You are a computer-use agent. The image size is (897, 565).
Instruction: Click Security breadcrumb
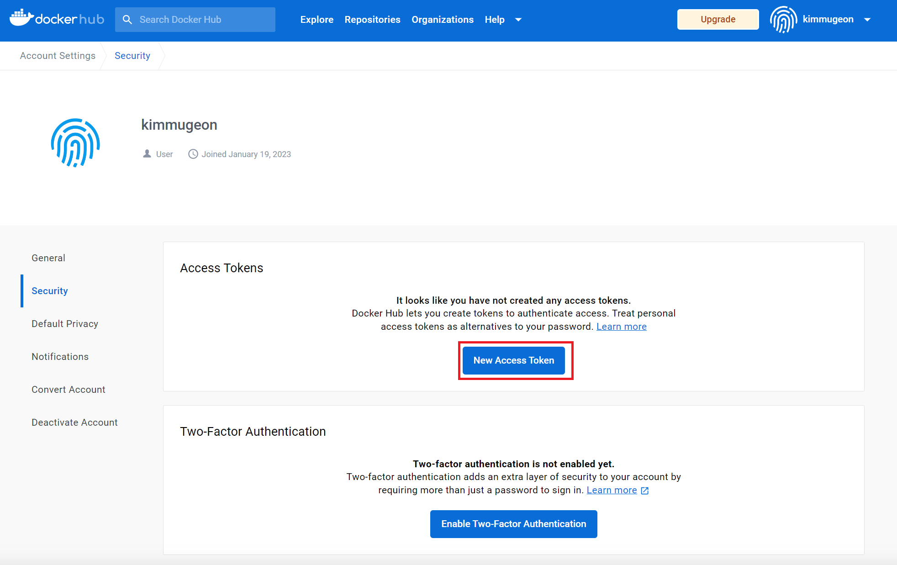point(132,56)
